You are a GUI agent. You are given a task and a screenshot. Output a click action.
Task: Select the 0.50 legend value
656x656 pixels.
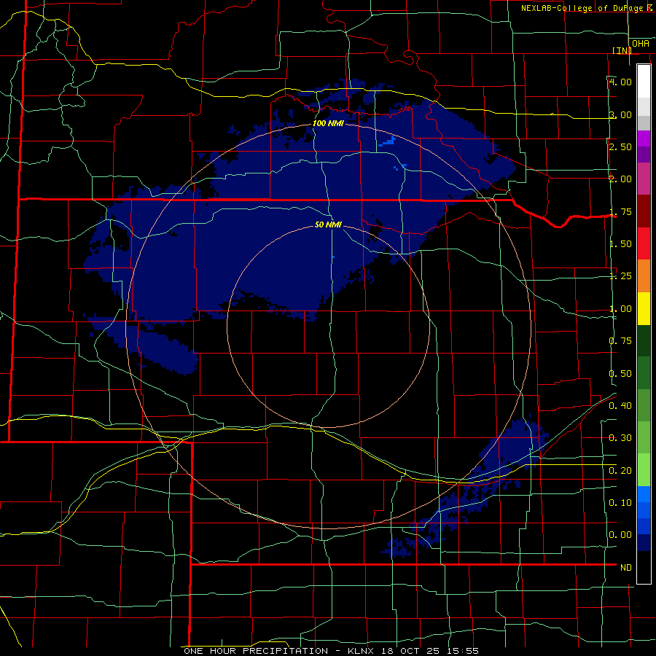pos(620,374)
